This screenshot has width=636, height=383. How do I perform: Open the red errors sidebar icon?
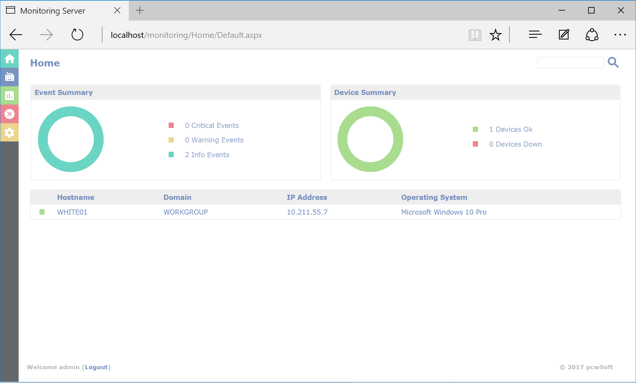(9, 114)
